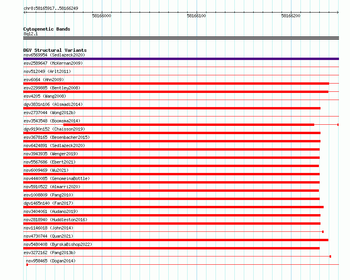Select esv3272162 (Pang2013b) label
Image resolution: width=350 pixels, height=280 pixels.
click(x=50, y=253)
